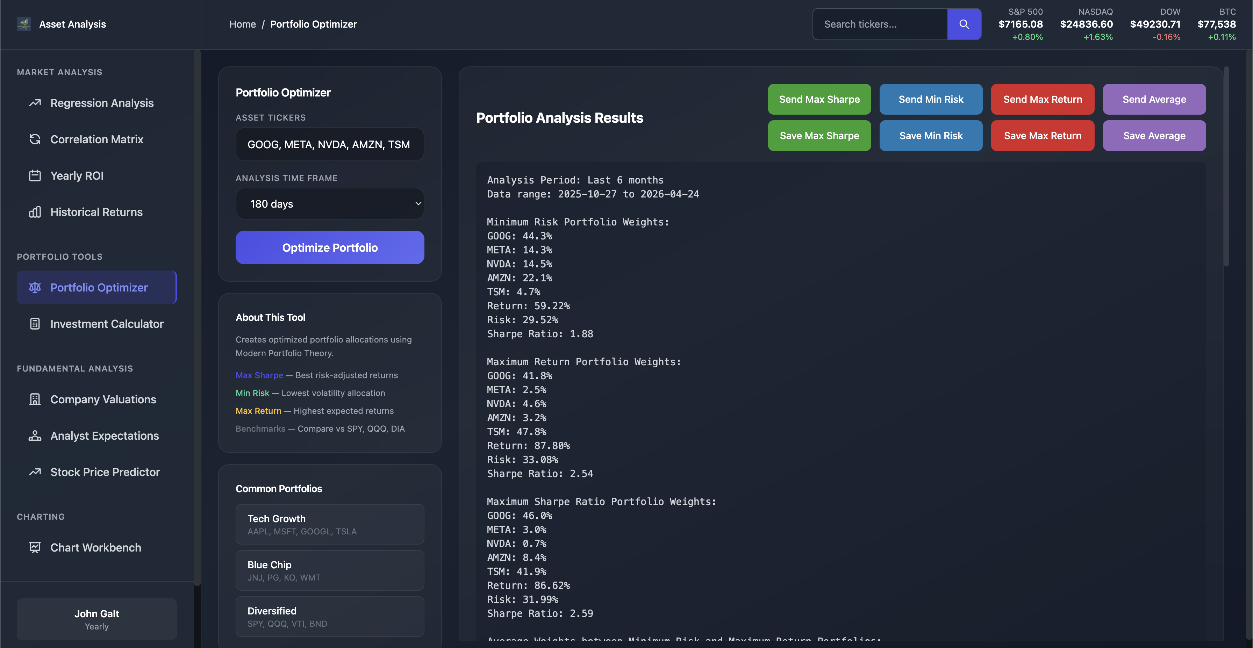Click the Benchmarks description label
Viewport: 1253px width, 648px height.
pos(260,429)
